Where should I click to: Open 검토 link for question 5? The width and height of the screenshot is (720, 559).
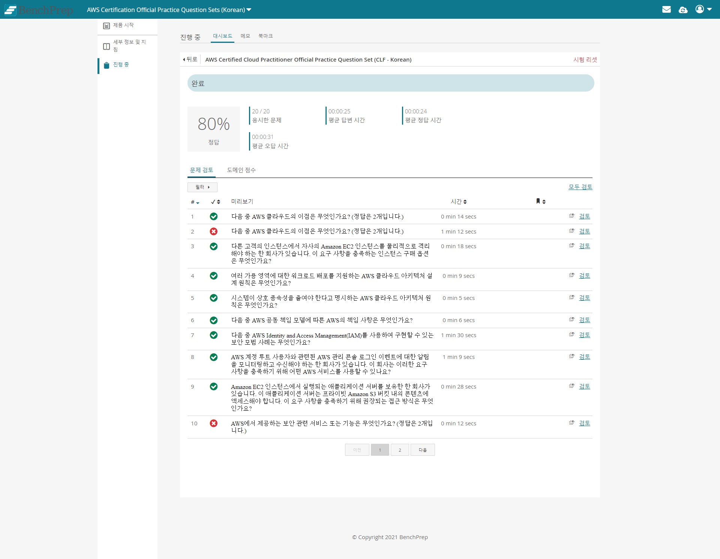coord(584,298)
